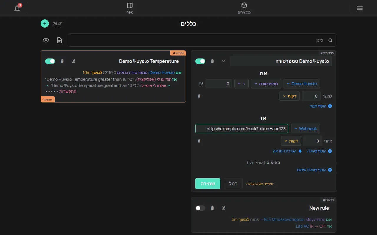Open the דקות dropdown in אחרי row
This screenshot has width=377, height=235.
click(291, 141)
